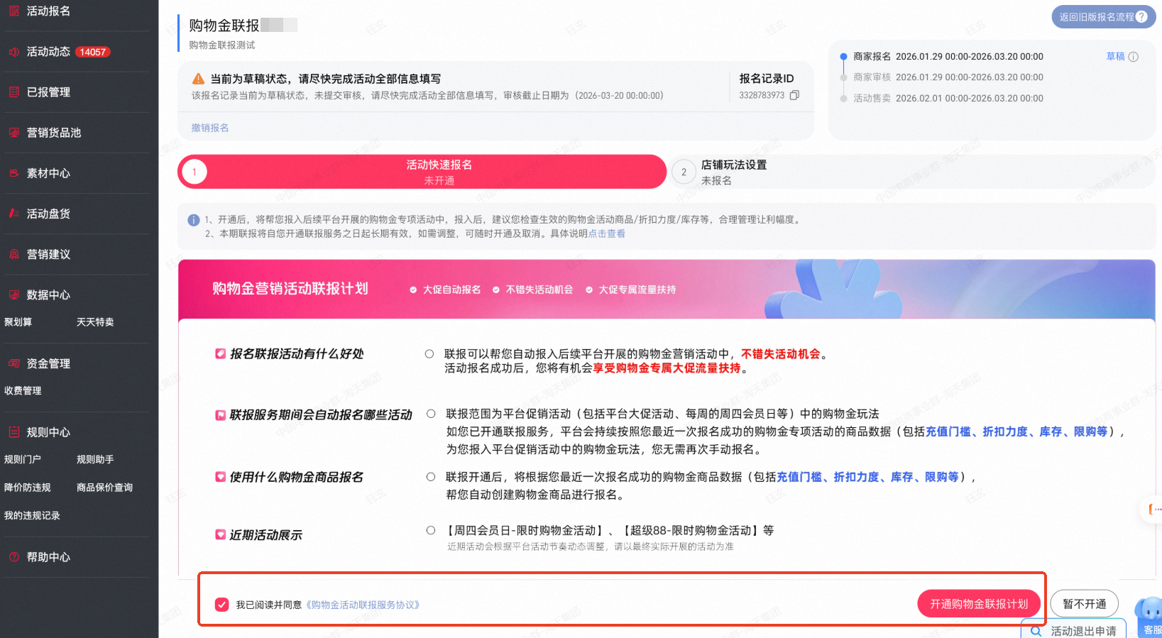Go to 我的违规记录 submenu

click(32, 515)
